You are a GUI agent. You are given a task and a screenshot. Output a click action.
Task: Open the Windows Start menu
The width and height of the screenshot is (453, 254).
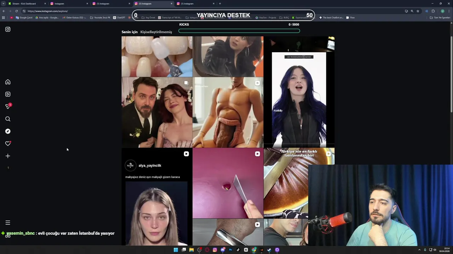176,250
